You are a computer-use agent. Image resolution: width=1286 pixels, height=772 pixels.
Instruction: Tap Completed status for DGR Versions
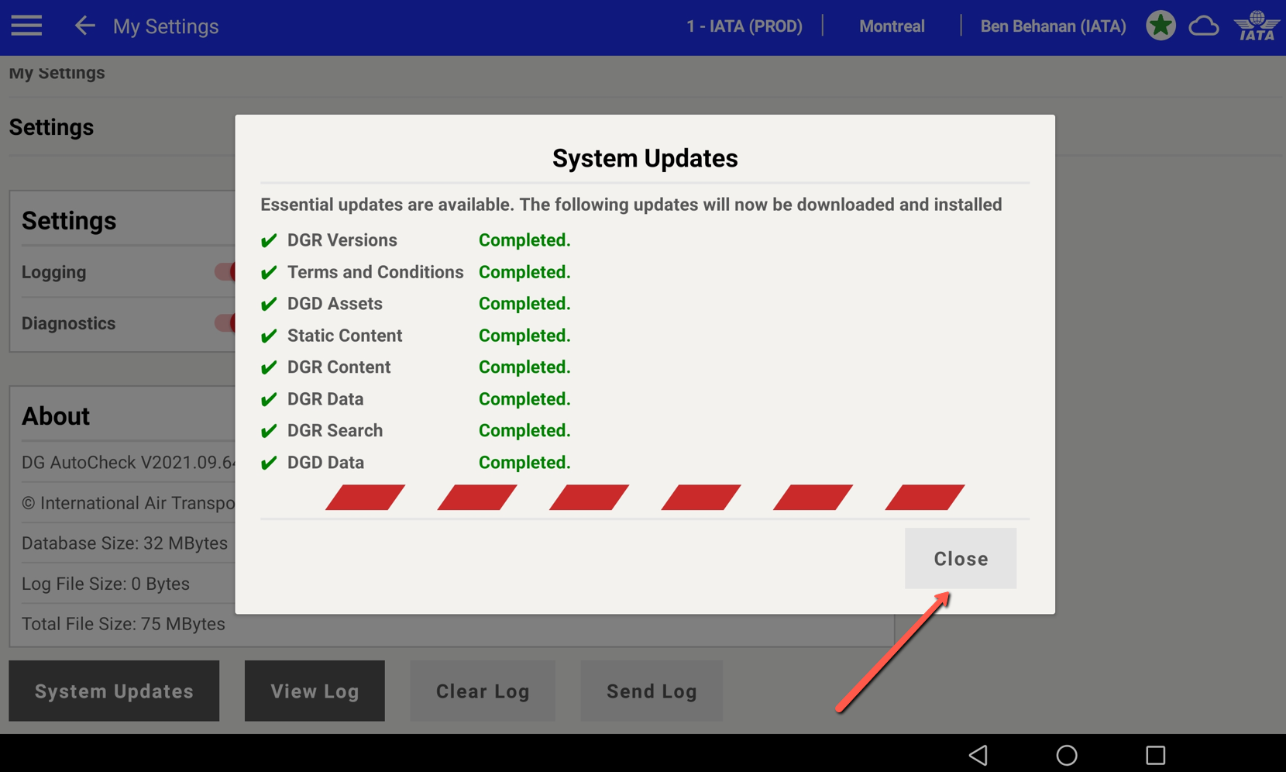pos(524,240)
